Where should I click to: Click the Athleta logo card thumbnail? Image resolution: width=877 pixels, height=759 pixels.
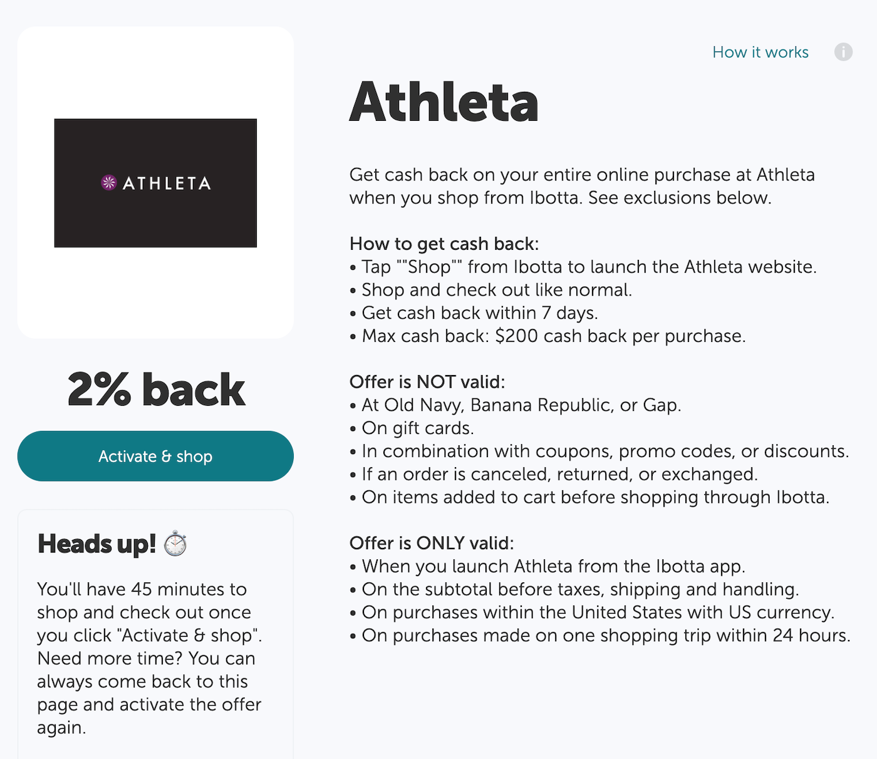click(155, 182)
